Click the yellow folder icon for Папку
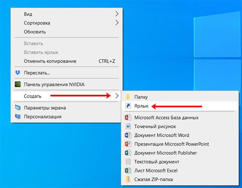The height and width of the screenshot is (188, 242). pyautogui.click(x=128, y=97)
